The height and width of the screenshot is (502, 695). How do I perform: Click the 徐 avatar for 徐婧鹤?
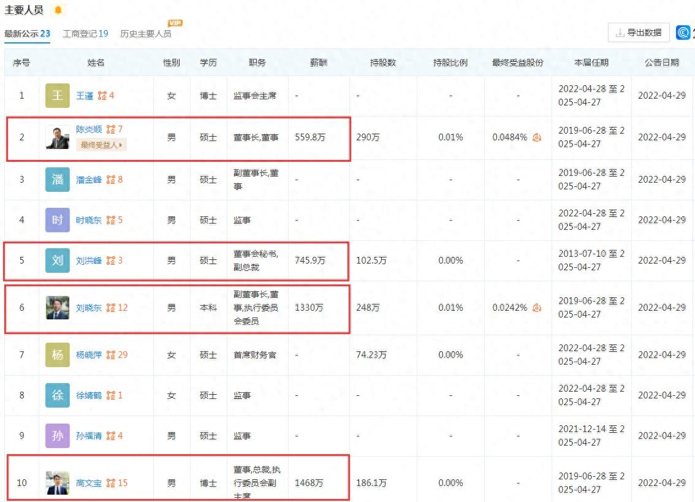tap(58, 395)
